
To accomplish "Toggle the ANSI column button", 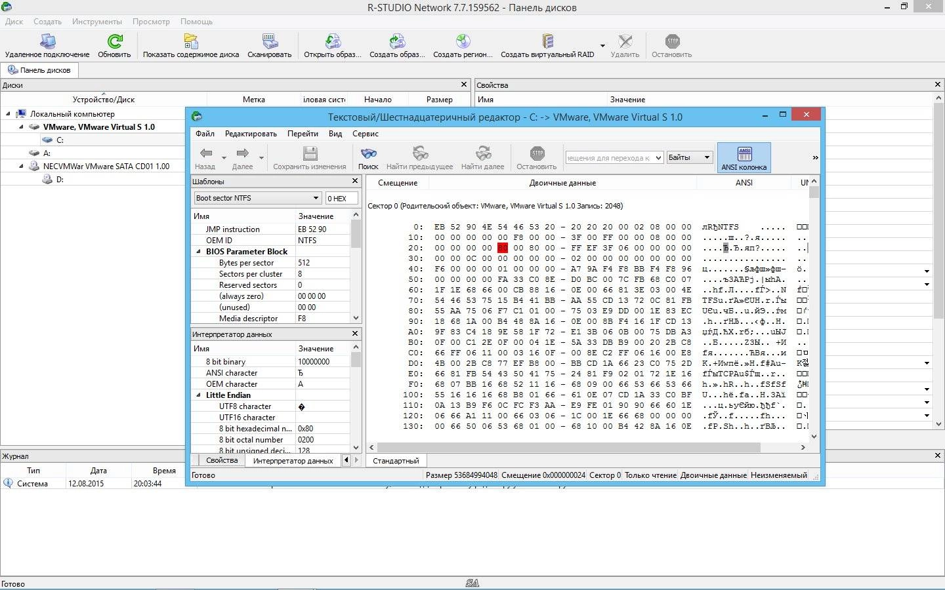I will pyautogui.click(x=744, y=158).
